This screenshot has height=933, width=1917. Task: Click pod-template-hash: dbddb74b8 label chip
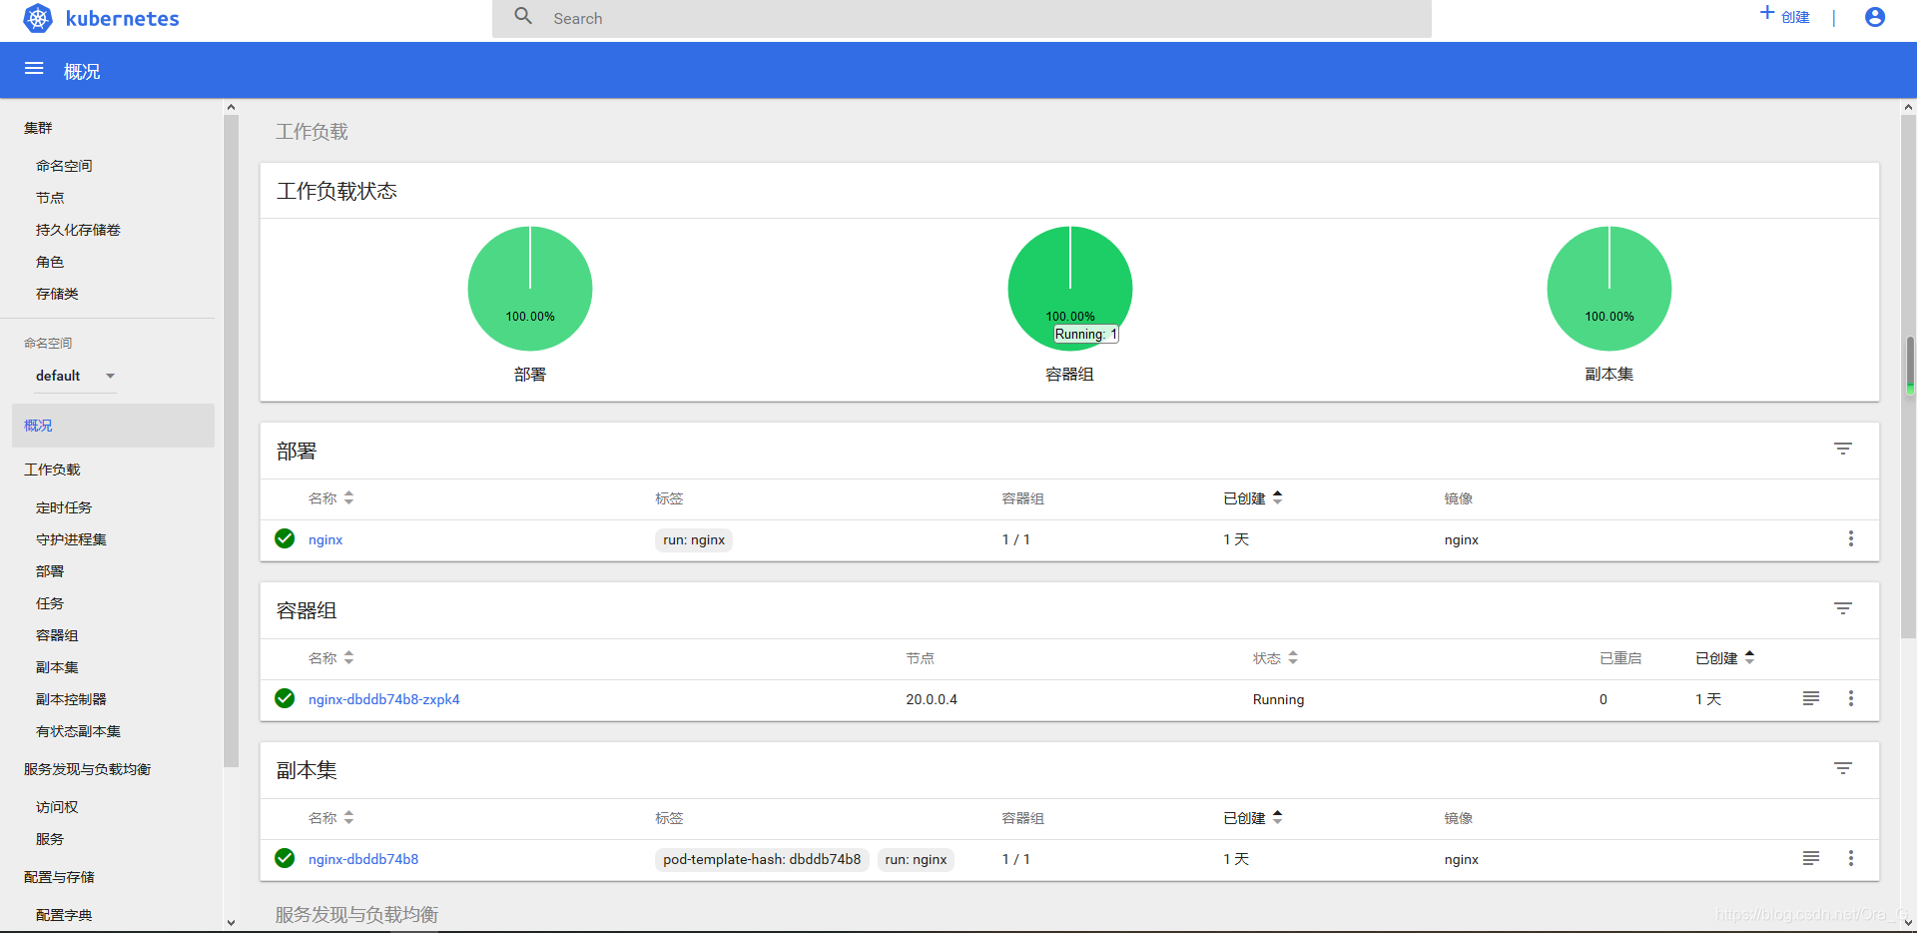(762, 859)
